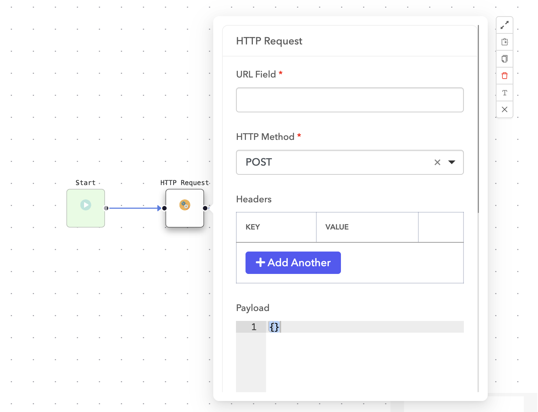Delete the node via the red trash icon
The height and width of the screenshot is (412, 538).
tap(505, 76)
